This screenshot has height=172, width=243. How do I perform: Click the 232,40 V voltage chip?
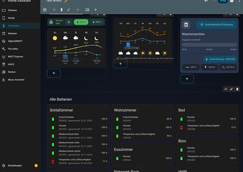click(x=228, y=67)
